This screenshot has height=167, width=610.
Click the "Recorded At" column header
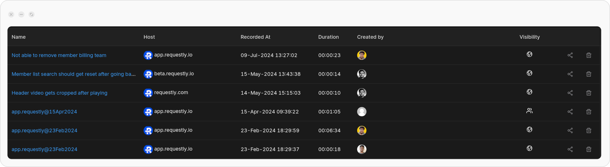point(255,37)
